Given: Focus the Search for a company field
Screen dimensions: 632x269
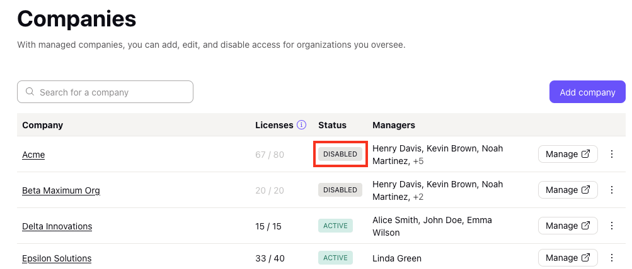Looking at the screenshot, I should [105, 92].
